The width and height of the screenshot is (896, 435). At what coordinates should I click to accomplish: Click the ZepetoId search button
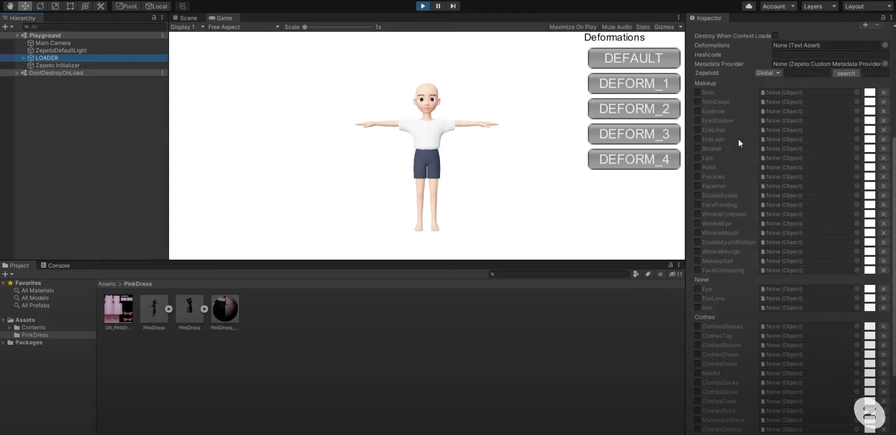point(846,73)
